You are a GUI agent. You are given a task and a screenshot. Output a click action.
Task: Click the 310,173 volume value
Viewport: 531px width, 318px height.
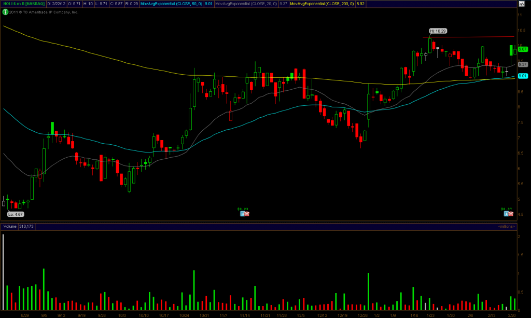click(26, 226)
